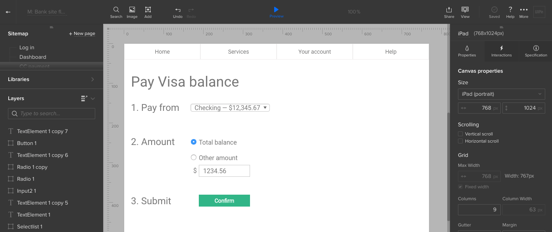The image size is (552, 232).
Task: Click the View icon in toolbar
Action: (465, 10)
